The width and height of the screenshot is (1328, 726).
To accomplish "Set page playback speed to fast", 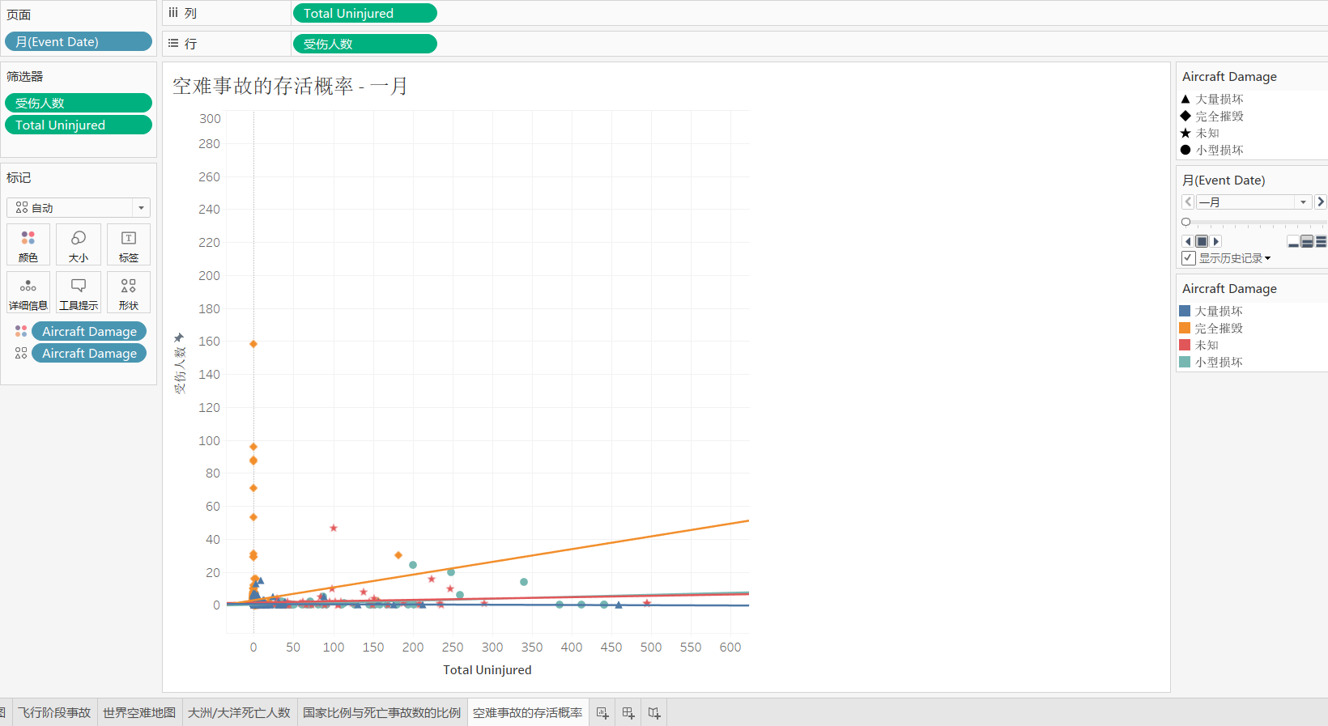I will point(1322,241).
